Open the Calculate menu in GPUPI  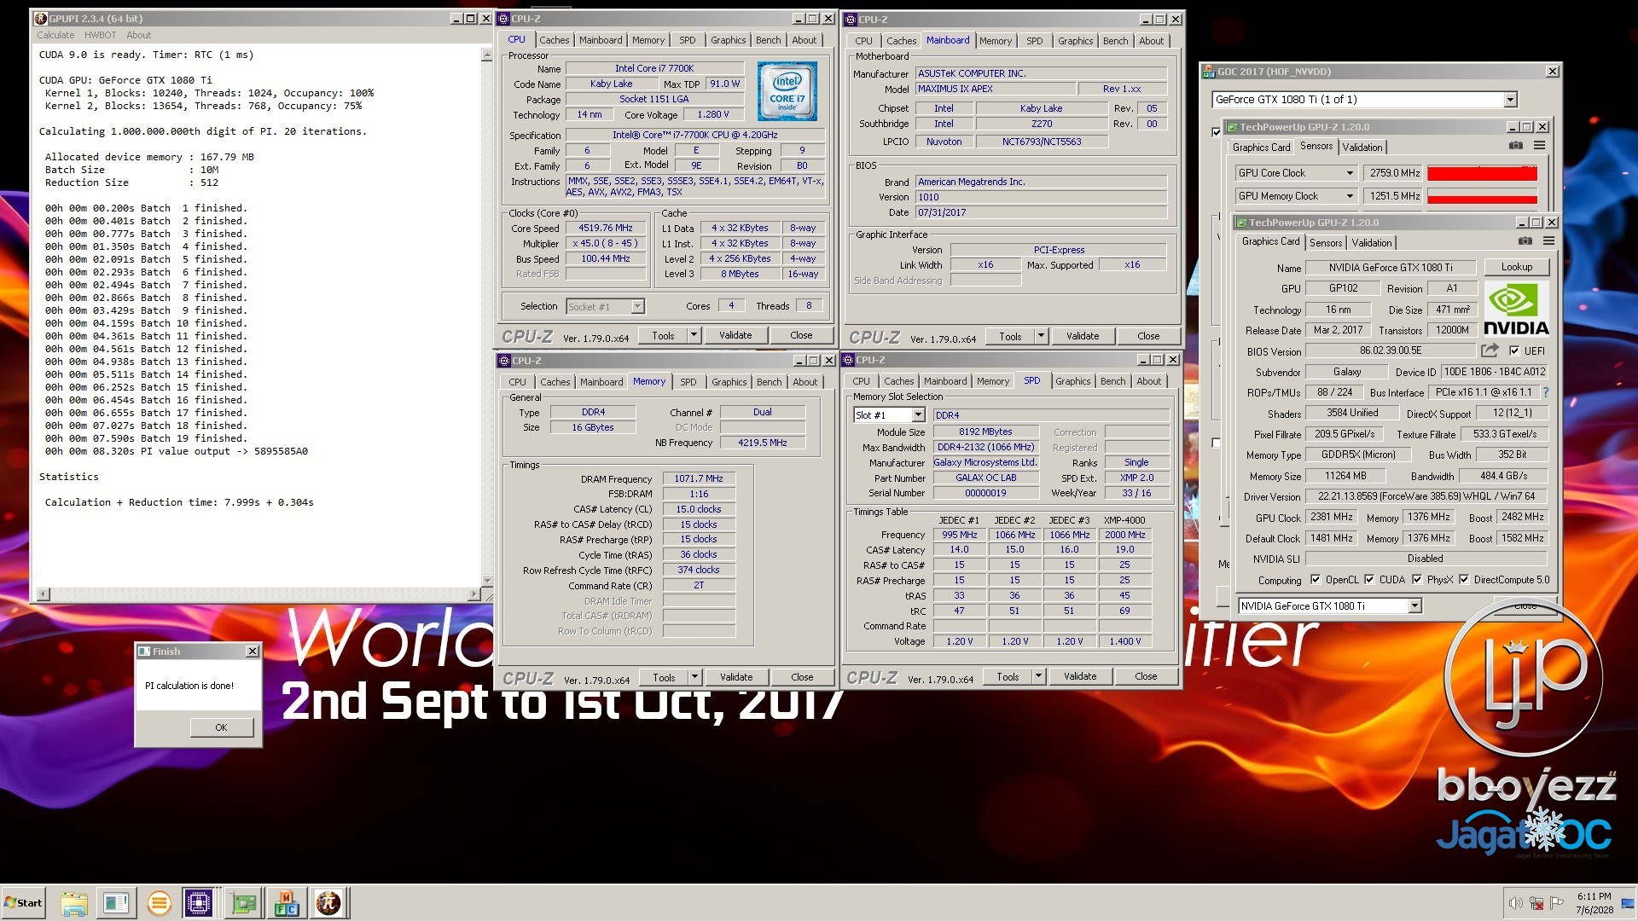pyautogui.click(x=55, y=35)
